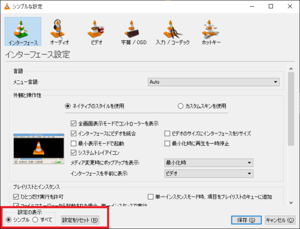Click the プレイリストとインスタンス group label
Screen dimensions: 300x229
point(36,187)
